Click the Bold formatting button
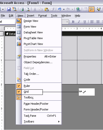The width and height of the screenshot is (103, 130). 73,22
